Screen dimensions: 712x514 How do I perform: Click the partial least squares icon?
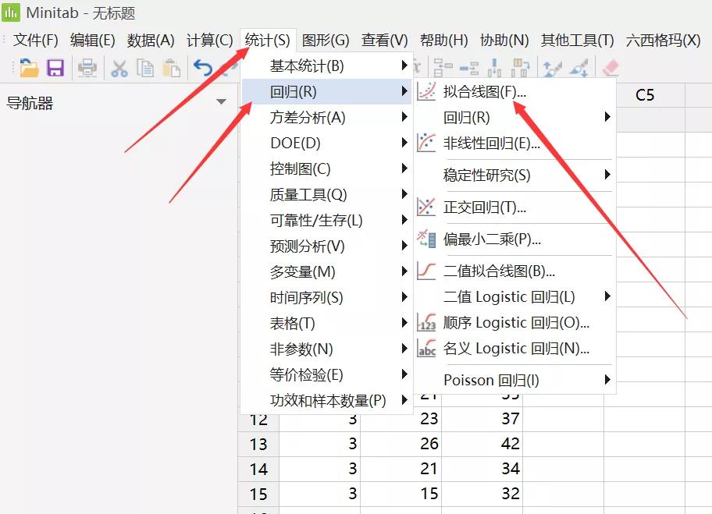pyautogui.click(x=426, y=239)
